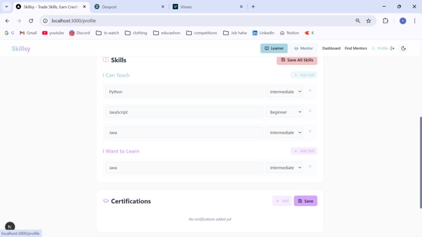This screenshot has height=237, width=422.
Task: Open the Discord bookmark
Action: [80, 33]
